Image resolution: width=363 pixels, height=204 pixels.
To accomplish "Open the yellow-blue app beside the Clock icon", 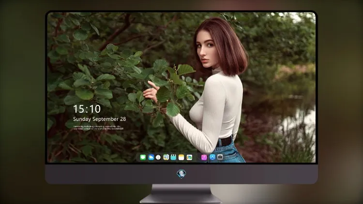I will tap(166, 158).
